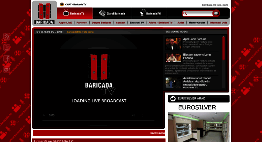Viewport: 262px width, 142px height.
Task: Click the Eurosilver shop advertisement image
Action: [199, 127]
